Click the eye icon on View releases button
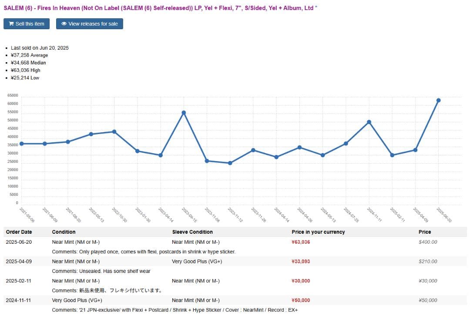Image resolution: width=470 pixels, height=316 pixels. pos(64,24)
